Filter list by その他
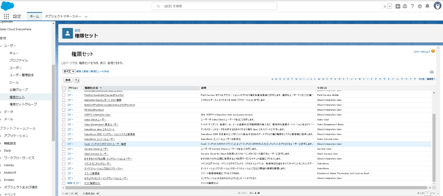443x196 pixels. pos(421,79)
